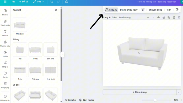Viewport: 183px width, 103px height.
Task: Open Đếm ngược countdown timer
Action: (86, 100)
